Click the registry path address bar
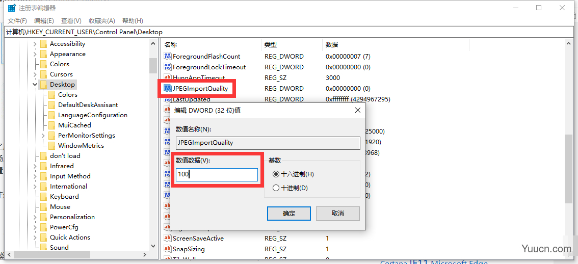The image size is (578, 264). (289, 32)
